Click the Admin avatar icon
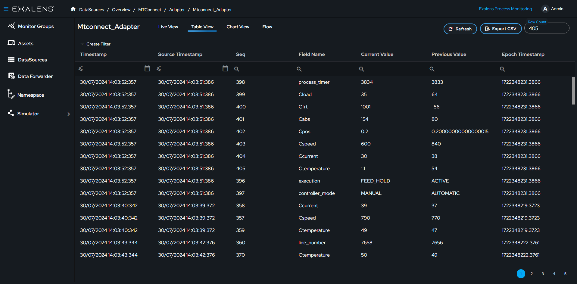Screen dimensions: 577x284 tap(545, 9)
